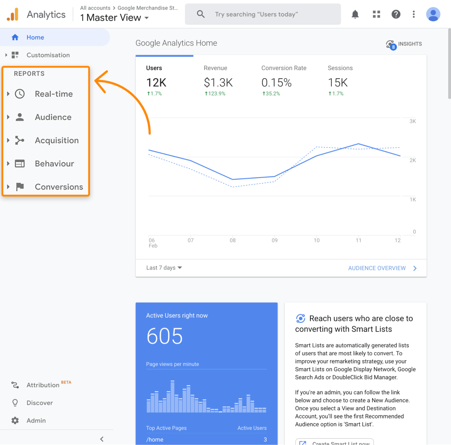The image size is (451, 445).
Task: Open the user profile avatar
Action: (433, 14)
